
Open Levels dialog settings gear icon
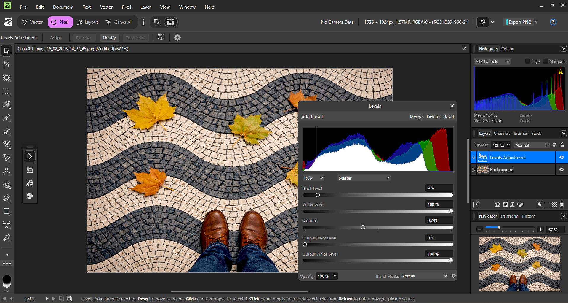tap(454, 276)
